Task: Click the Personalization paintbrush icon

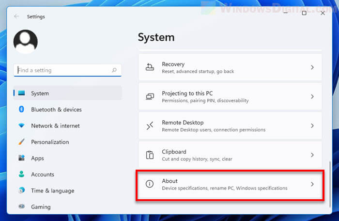Action: 21,142
